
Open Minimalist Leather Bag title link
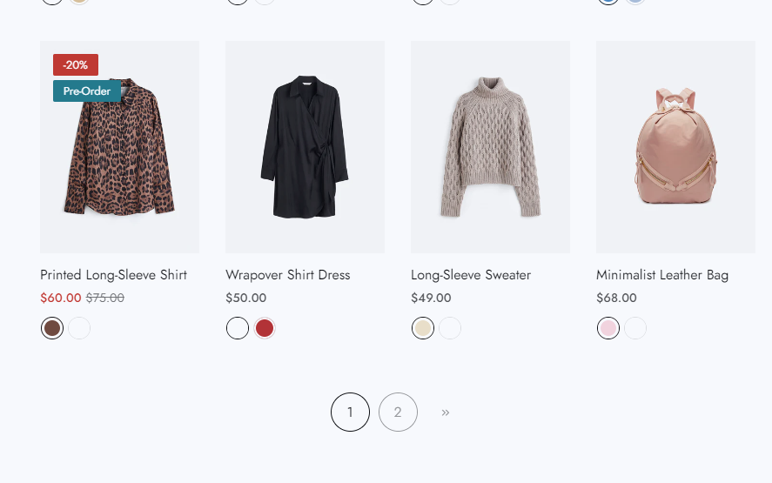(662, 275)
